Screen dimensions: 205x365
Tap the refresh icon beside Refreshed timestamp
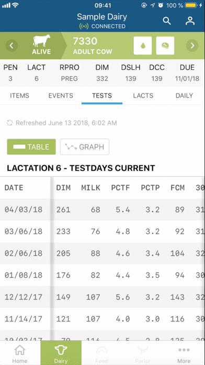pos(9,123)
